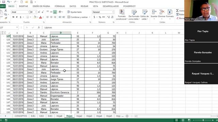Open a file via the folder icon
This screenshot has height=122, width=218.
27,2
